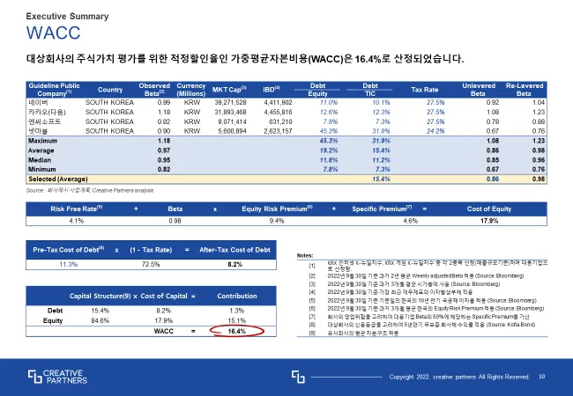Click the page number 10 in the footer
This screenshot has height=396, width=573.
[x=541, y=377]
